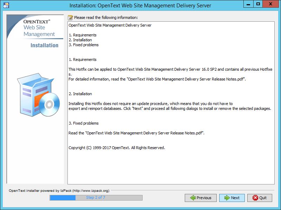Click the 'OpenText installer powered by IzPack' text
The width and height of the screenshot is (281, 210).
[59, 191]
